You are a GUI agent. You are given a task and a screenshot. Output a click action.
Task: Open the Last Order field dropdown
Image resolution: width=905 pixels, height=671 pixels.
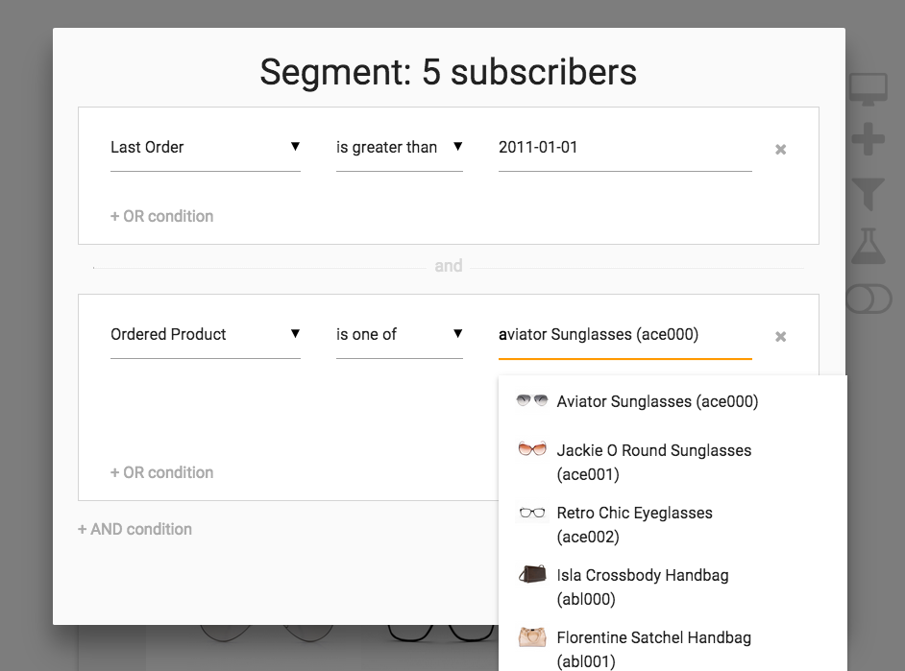(205, 148)
